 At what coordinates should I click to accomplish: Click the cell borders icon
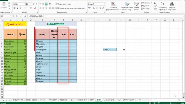coord(25,8)
